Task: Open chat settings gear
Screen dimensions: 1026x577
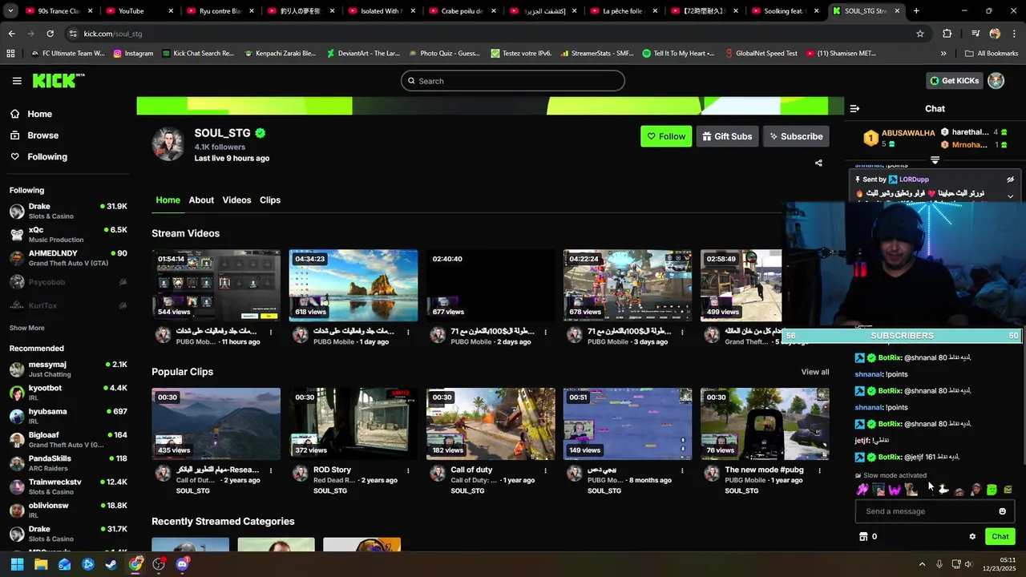Action: (x=972, y=537)
